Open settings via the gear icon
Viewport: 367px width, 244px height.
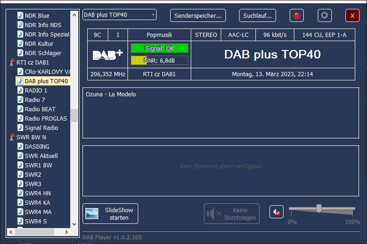pyautogui.click(x=324, y=15)
